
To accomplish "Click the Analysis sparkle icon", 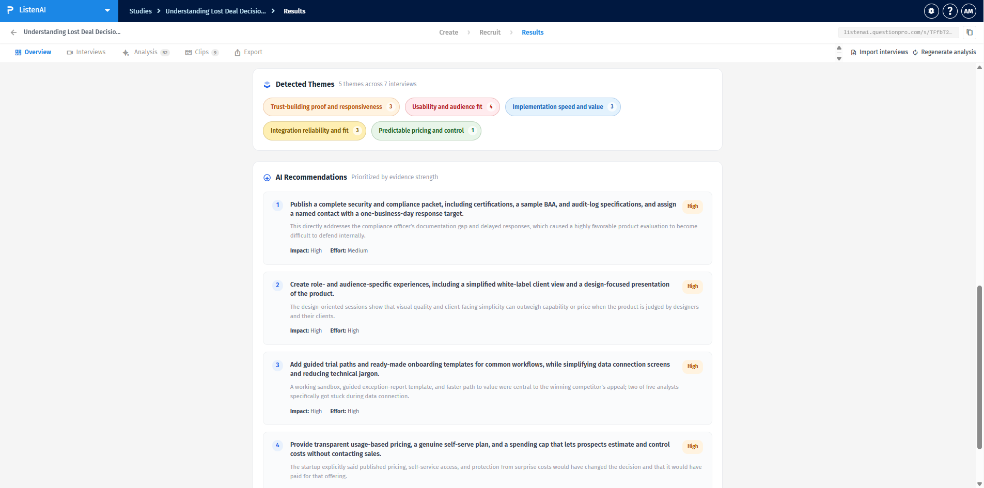I will (126, 53).
